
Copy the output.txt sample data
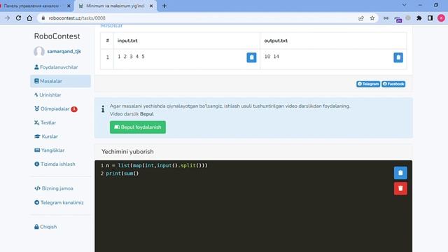pyautogui.click(x=398, y=57)
